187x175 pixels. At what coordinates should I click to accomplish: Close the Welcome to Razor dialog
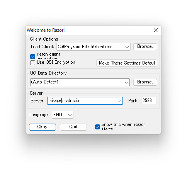click(x=156, y=30)
